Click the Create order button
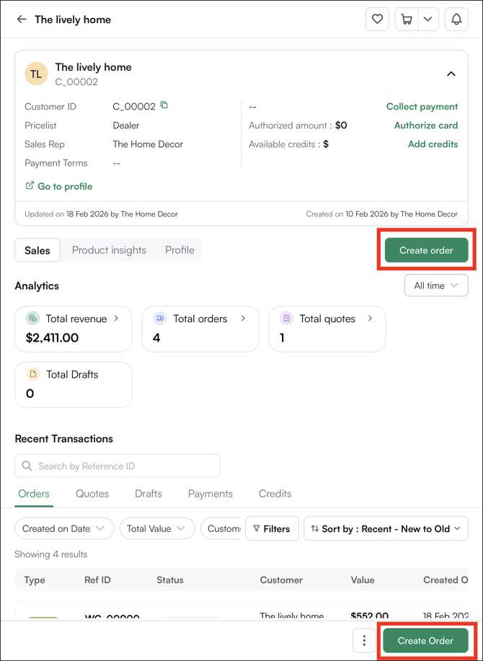Screen dimensions: 483x661 (425, 250)
